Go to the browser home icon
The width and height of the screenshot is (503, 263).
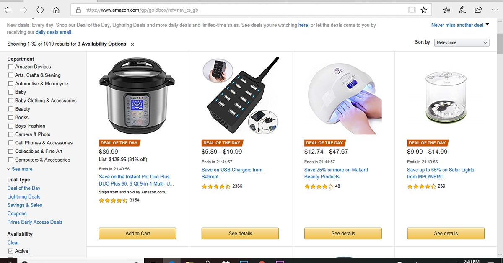pyautogui.click(x=57, y=10)
